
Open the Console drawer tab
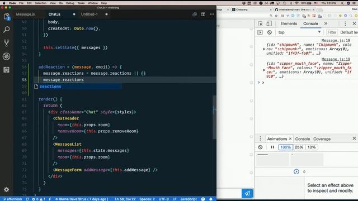coord(303,139)
